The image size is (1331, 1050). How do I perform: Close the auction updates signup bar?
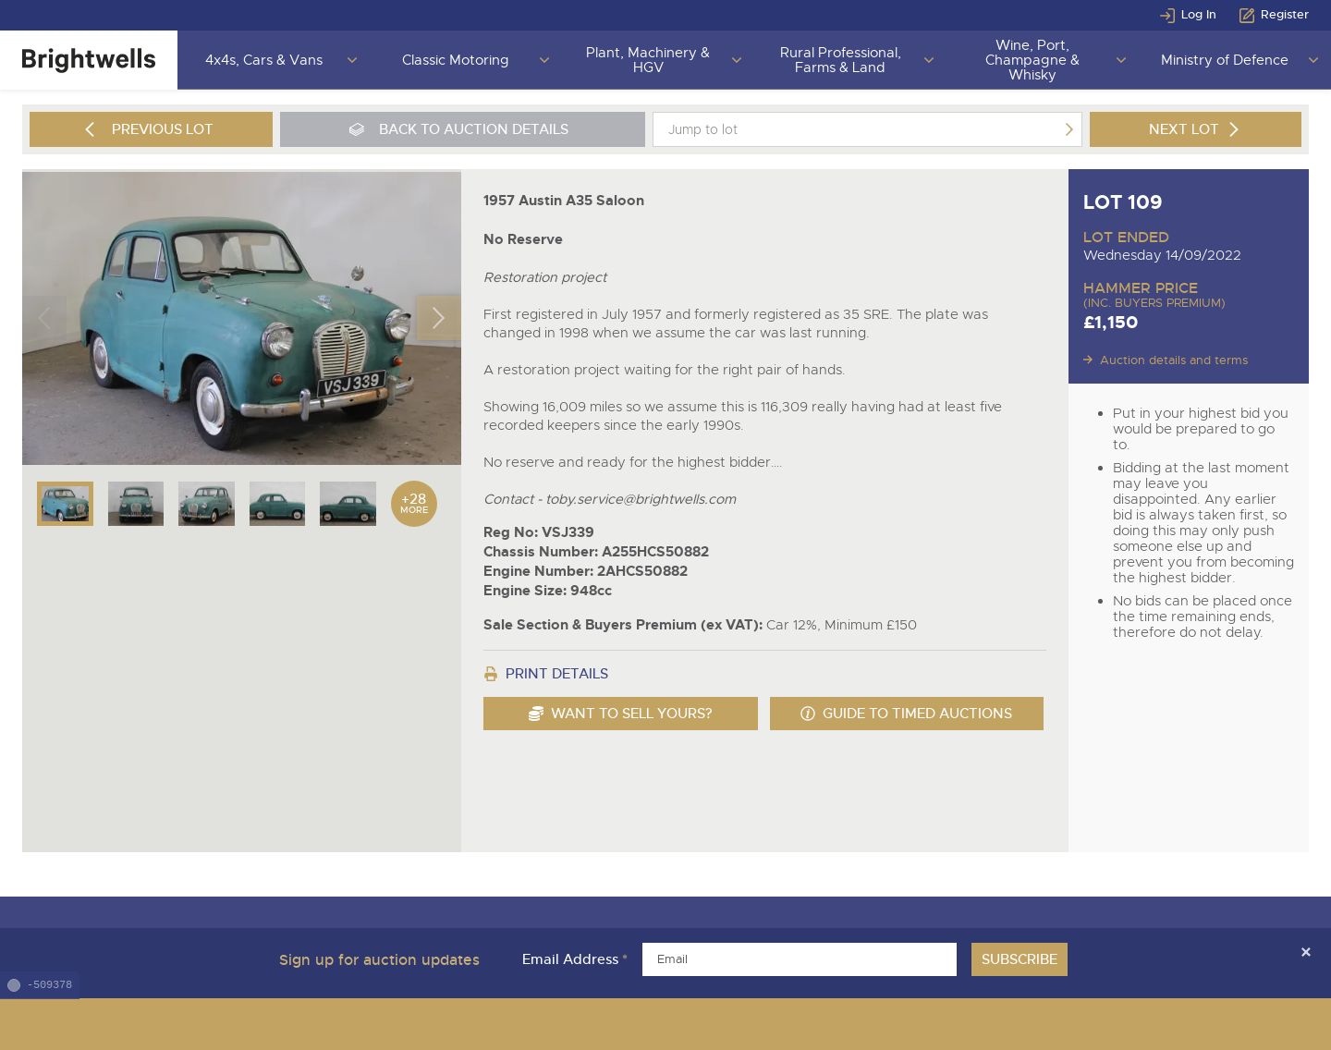pos(1306,952)
